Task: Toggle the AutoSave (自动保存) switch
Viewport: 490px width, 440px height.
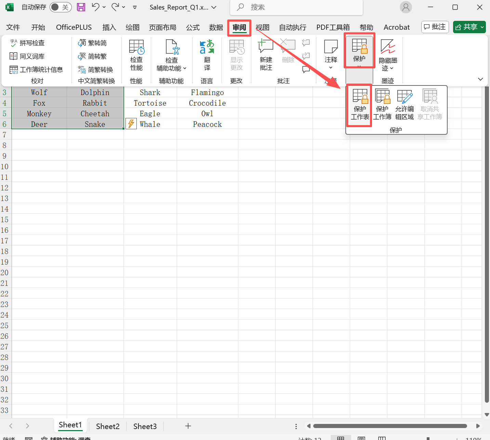Action: (x=60, y=7)
